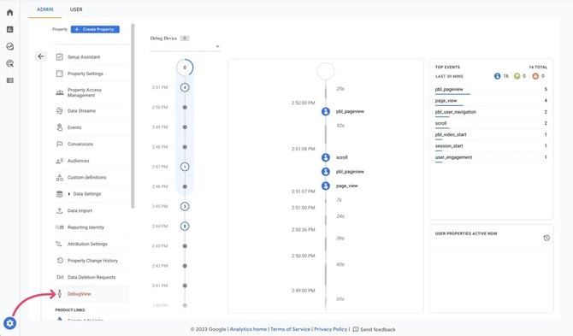Select the 2:50 PM minute dot

click(185, 108)
